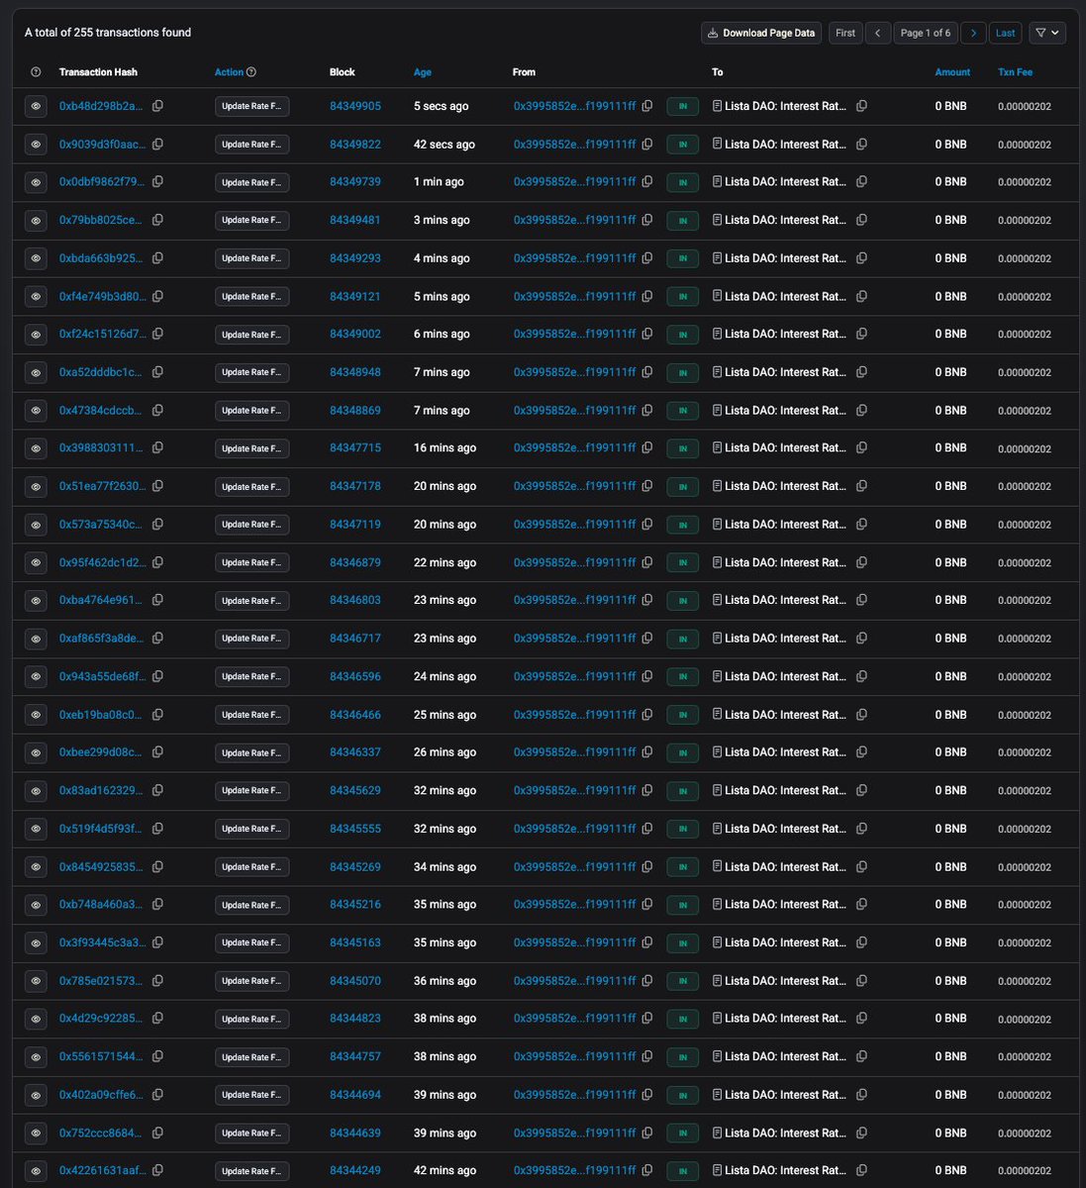Preview transaction 0xf24c15126d7 with eye icon
The width and height of the screenshot is (1086, 1188).
tap(36, 335)
